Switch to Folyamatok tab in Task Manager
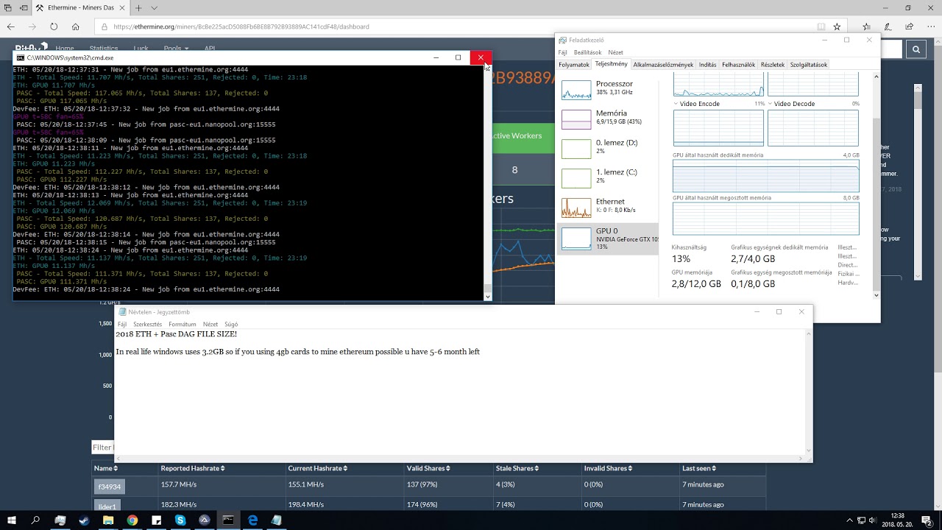942x530 pixels. (x=574, y=65)
